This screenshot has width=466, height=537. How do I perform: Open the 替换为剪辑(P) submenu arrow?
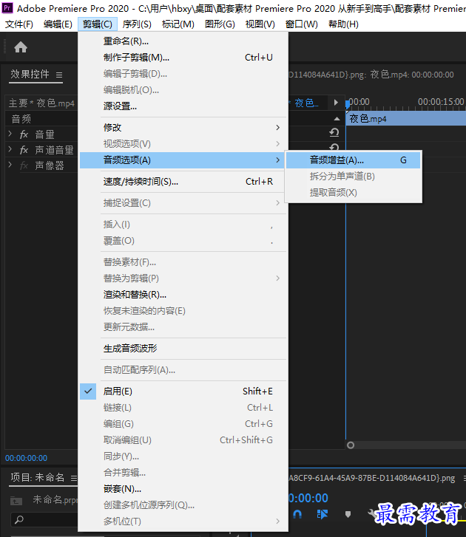click(277, 278)
